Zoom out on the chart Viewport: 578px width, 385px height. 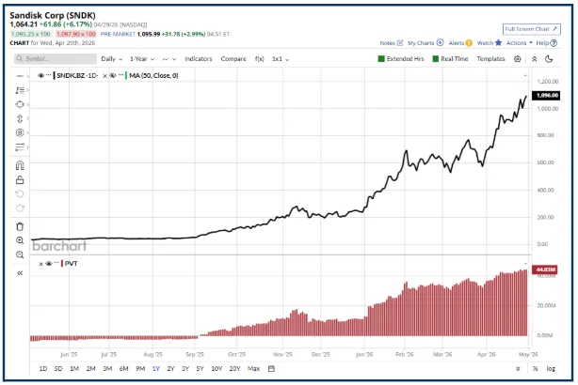pos(20,254)
